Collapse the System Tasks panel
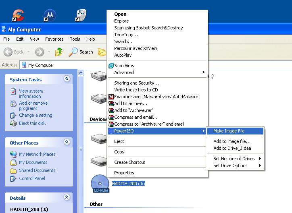The image size is (292, 213). [67, 79]
